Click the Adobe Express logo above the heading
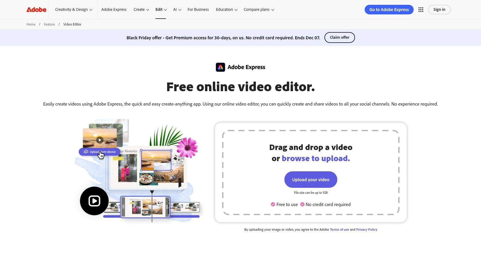 click(221, 67)
